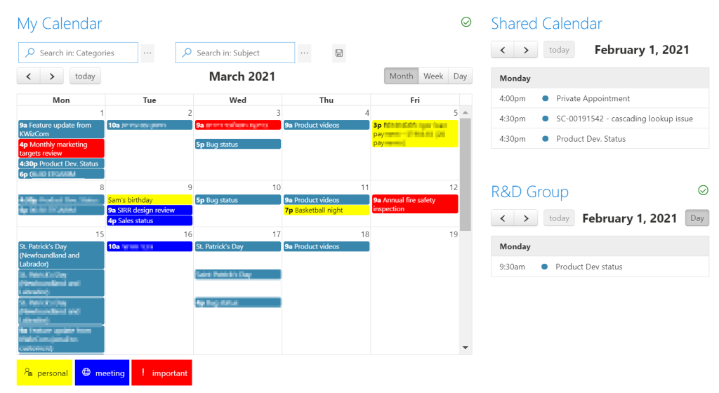This screenshot has width=719, height=393.
Task: Go to previous month in My Calendar
Action: [x=29, y=76]
